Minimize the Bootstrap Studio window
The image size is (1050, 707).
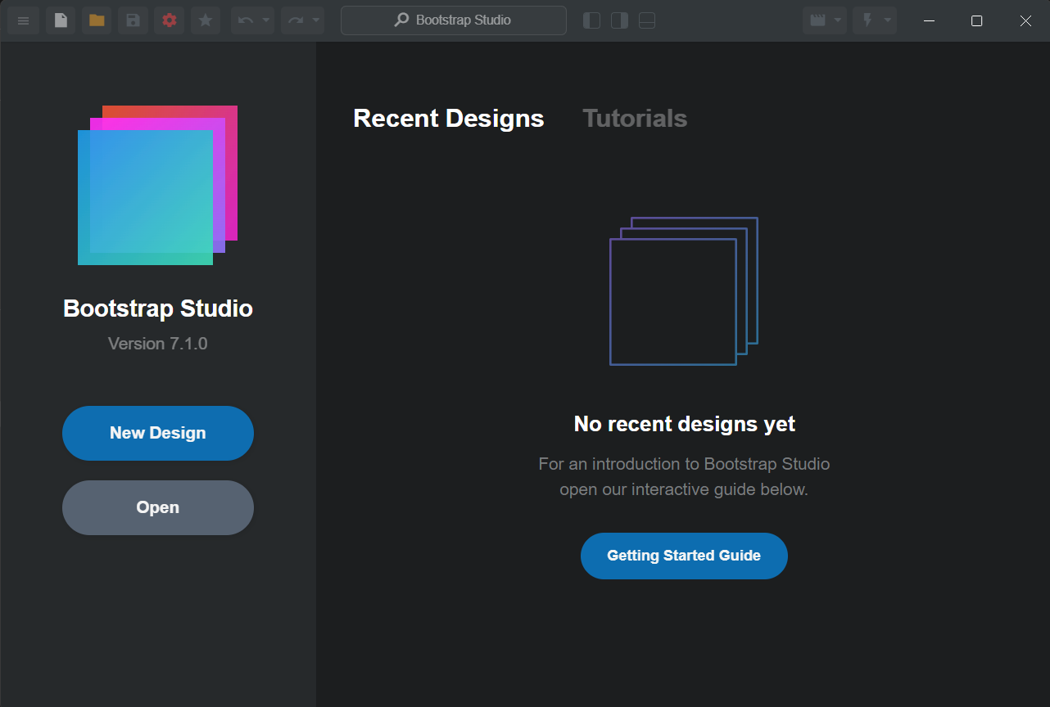pyautogui.click(x=929, y=20)
